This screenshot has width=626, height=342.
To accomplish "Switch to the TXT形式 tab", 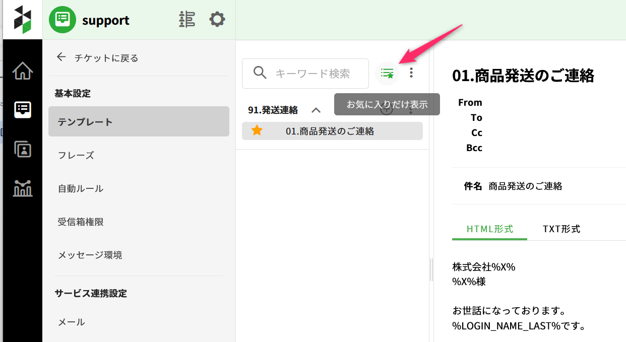I will tap(561, 229).
